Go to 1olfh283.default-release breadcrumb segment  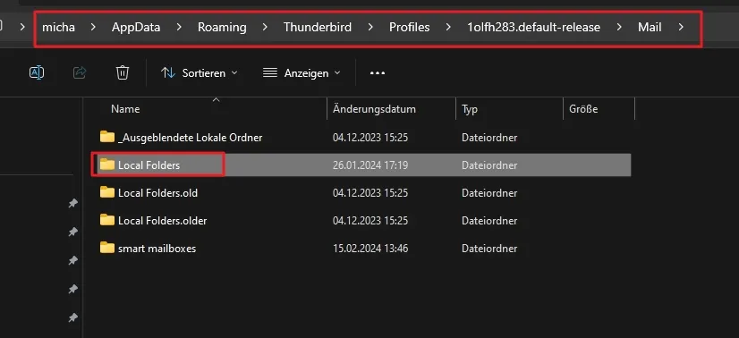[533, 28]
